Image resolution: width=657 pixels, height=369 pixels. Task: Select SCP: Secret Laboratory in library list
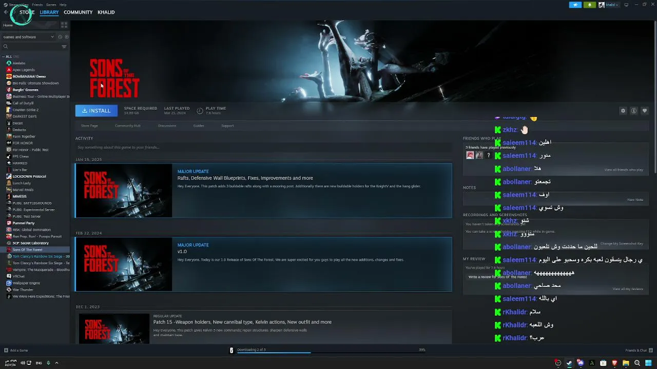tap(35, 243)
